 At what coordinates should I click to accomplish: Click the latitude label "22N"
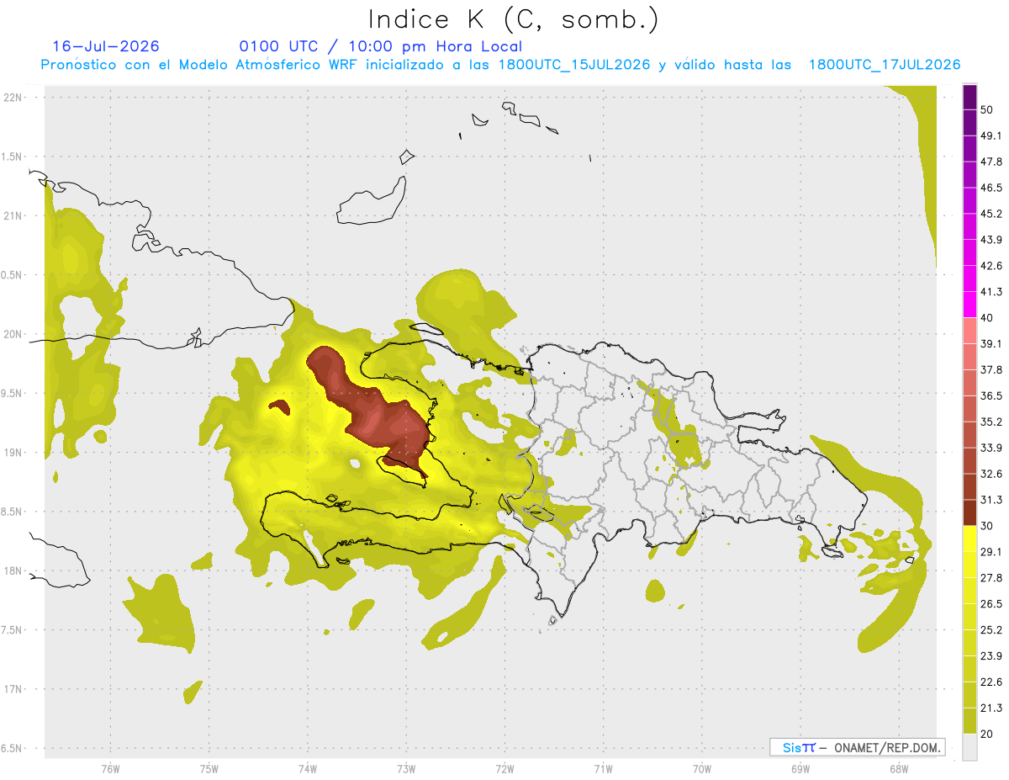(13, 98)
